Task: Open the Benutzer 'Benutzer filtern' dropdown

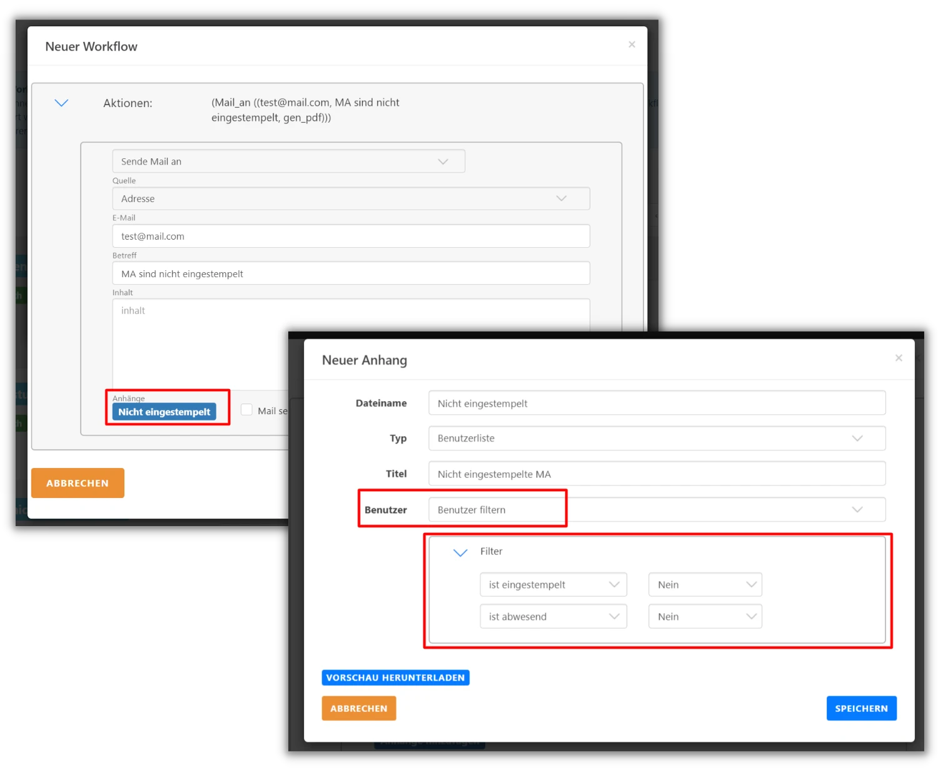Action: click(x=657, y=510)
